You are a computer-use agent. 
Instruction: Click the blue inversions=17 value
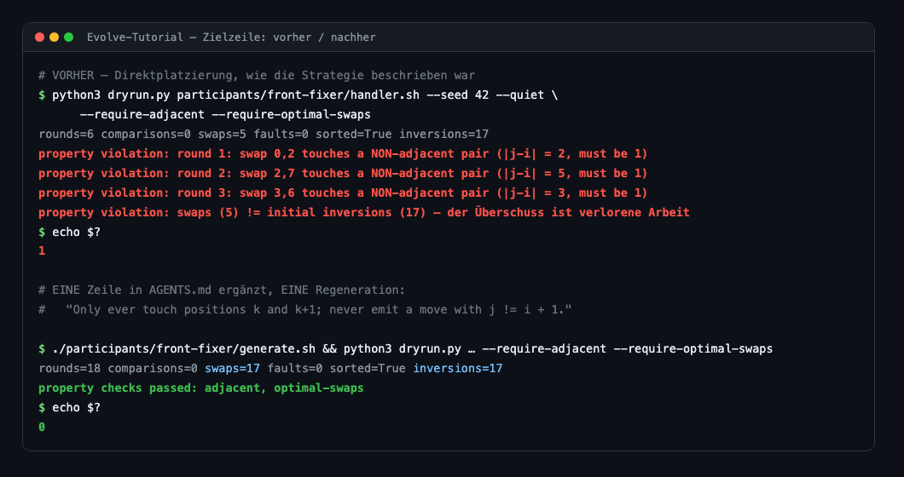pyautogui.click(x=458, y=369)
